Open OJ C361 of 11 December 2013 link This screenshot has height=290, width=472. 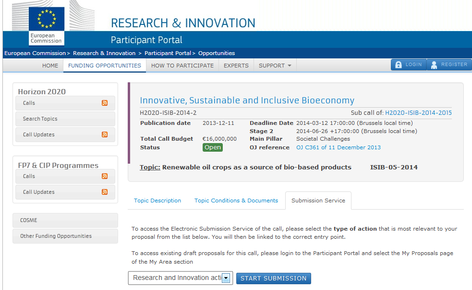point(339,147)
